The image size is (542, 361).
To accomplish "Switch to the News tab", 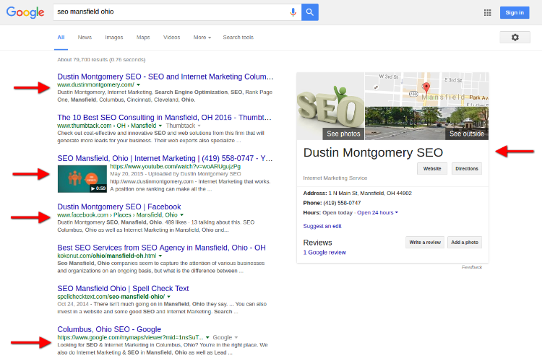I will [85, 38].
